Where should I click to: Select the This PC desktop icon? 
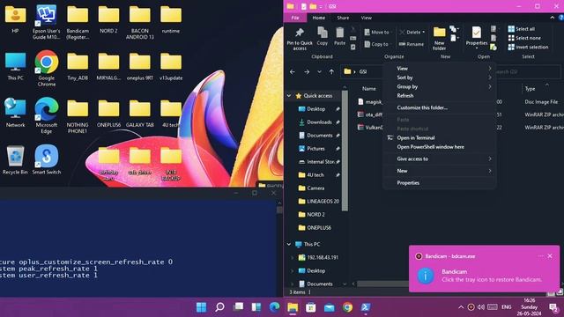[x=15, y=66]
